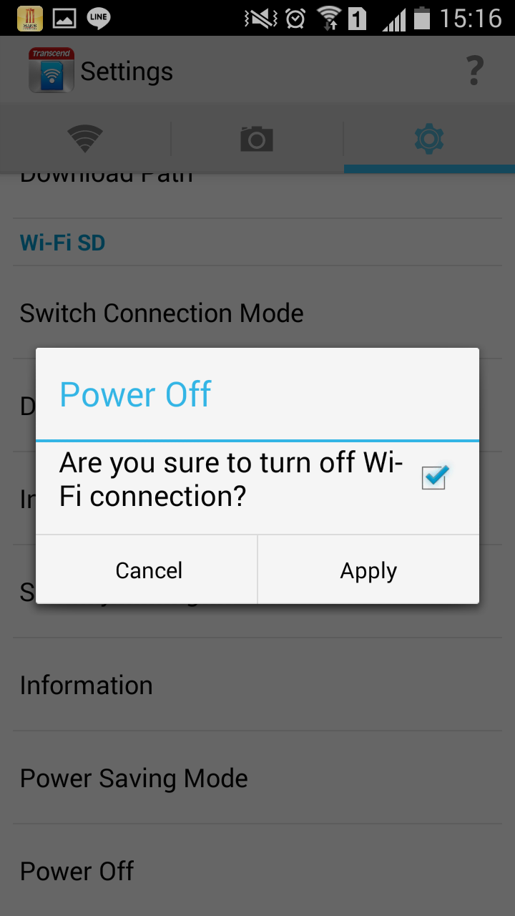Open the Information settings entry
Screen dimensions: 515x916
coord(257,685)
